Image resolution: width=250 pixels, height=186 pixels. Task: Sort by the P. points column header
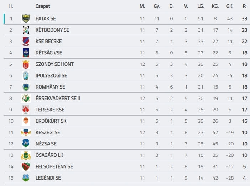point(244,6)
